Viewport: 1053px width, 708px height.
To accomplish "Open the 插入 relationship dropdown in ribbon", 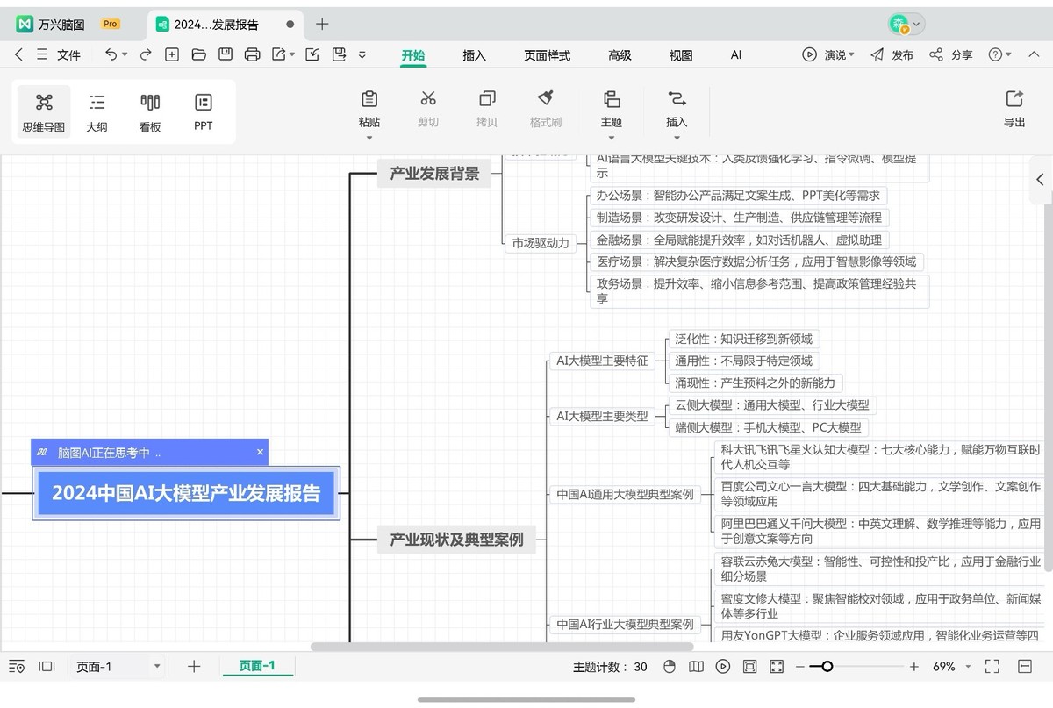I will [677, 138].
